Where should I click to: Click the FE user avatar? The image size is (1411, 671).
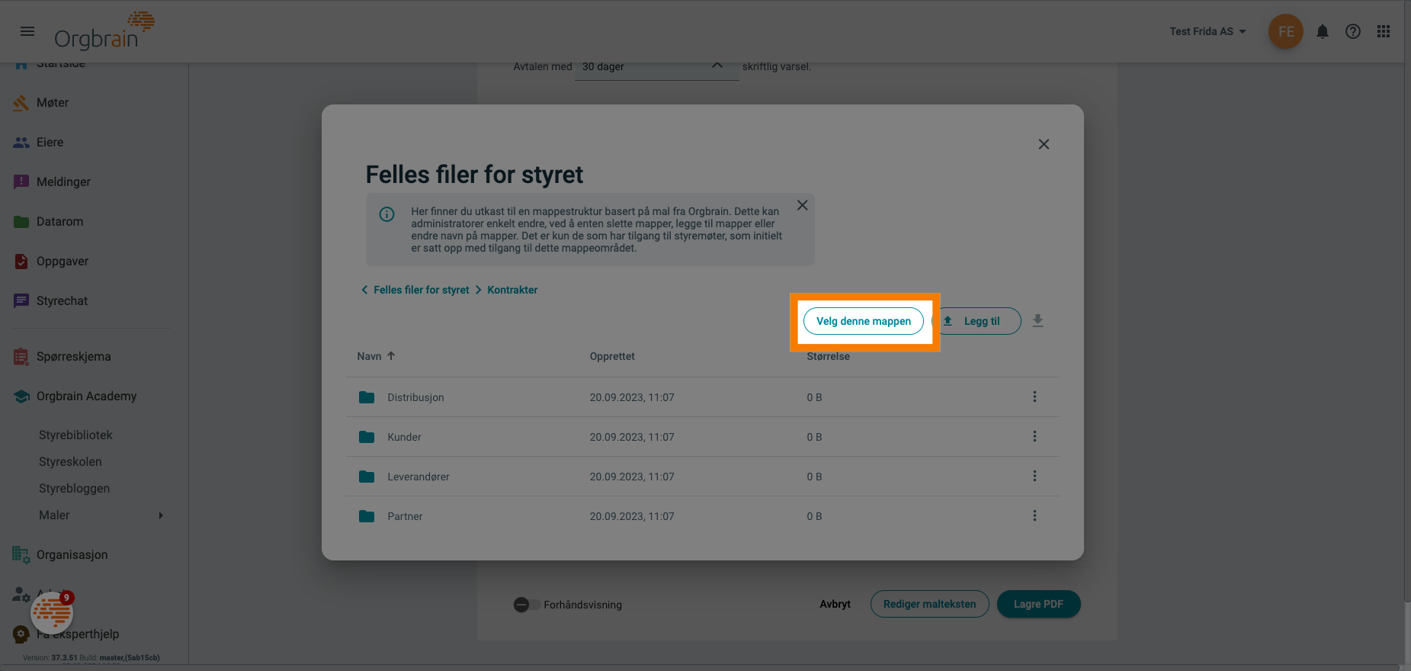(x=1286, y=31)
